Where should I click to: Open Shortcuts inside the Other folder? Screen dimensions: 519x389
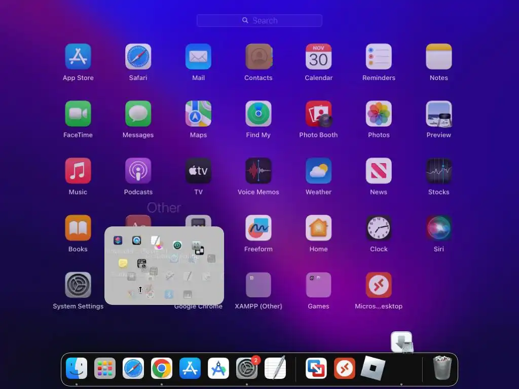tap(118, 240)
